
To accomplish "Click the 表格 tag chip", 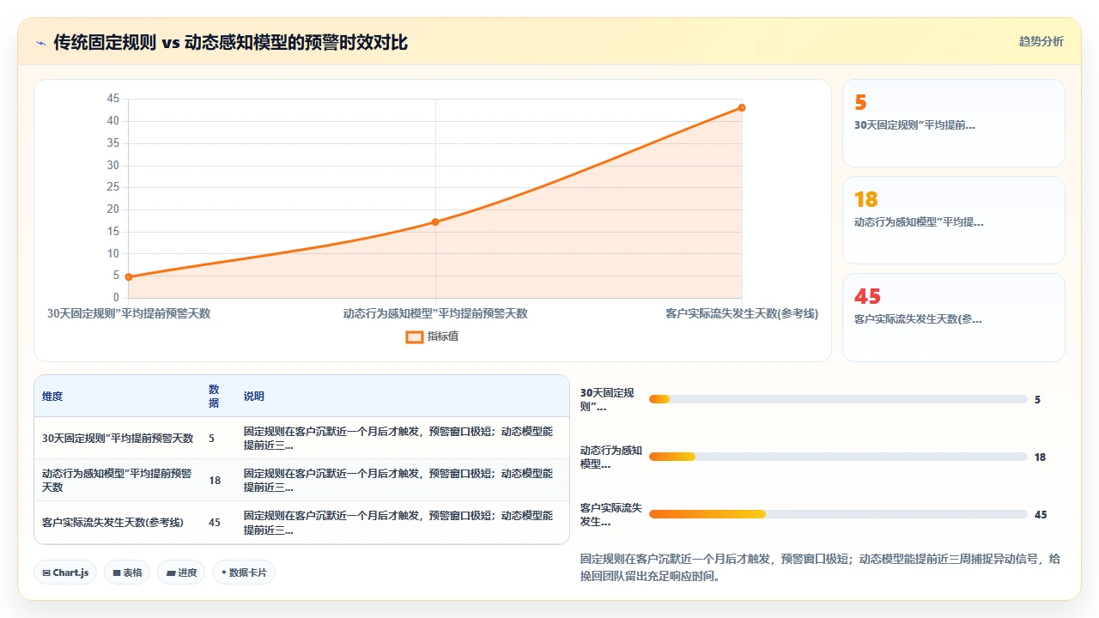I will pyautogui.click(x=127, y=573).
